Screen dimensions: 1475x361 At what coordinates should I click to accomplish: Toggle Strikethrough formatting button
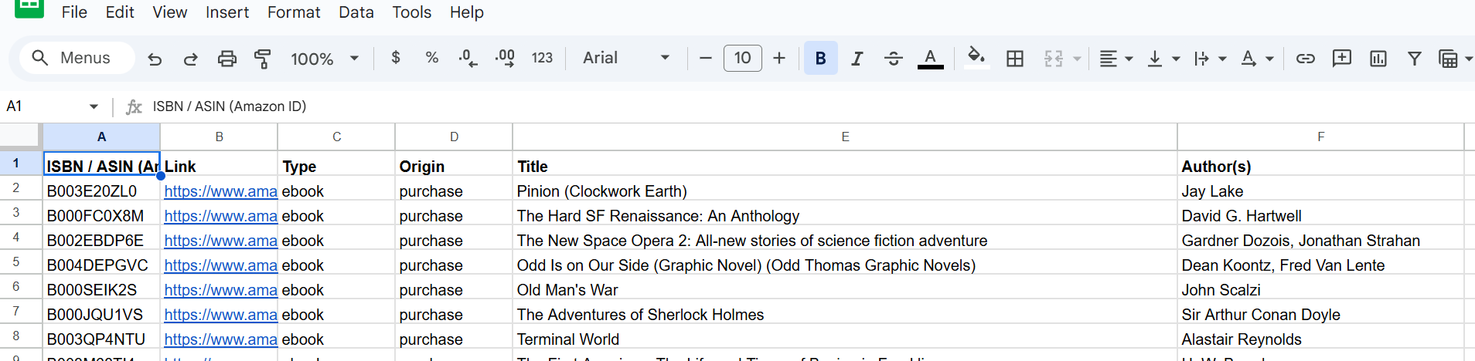(893, 59)
